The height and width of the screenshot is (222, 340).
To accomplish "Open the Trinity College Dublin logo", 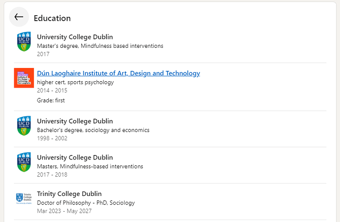I will click(24, 198).
